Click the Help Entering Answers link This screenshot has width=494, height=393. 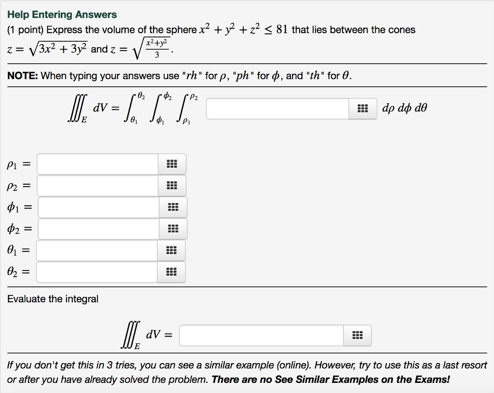click(x=61, y=14)
